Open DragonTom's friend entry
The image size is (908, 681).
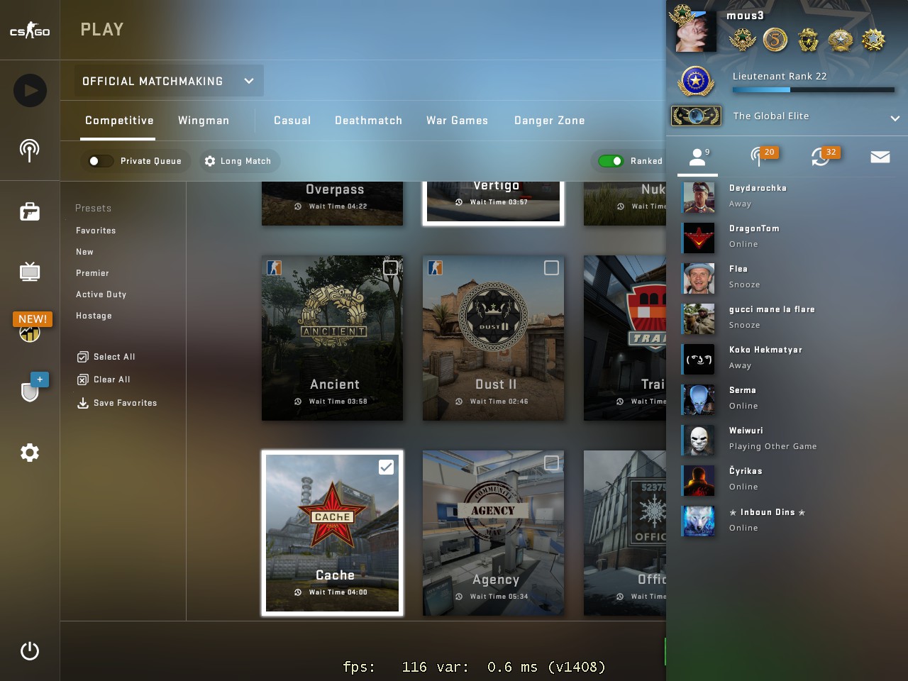[787, 237]
